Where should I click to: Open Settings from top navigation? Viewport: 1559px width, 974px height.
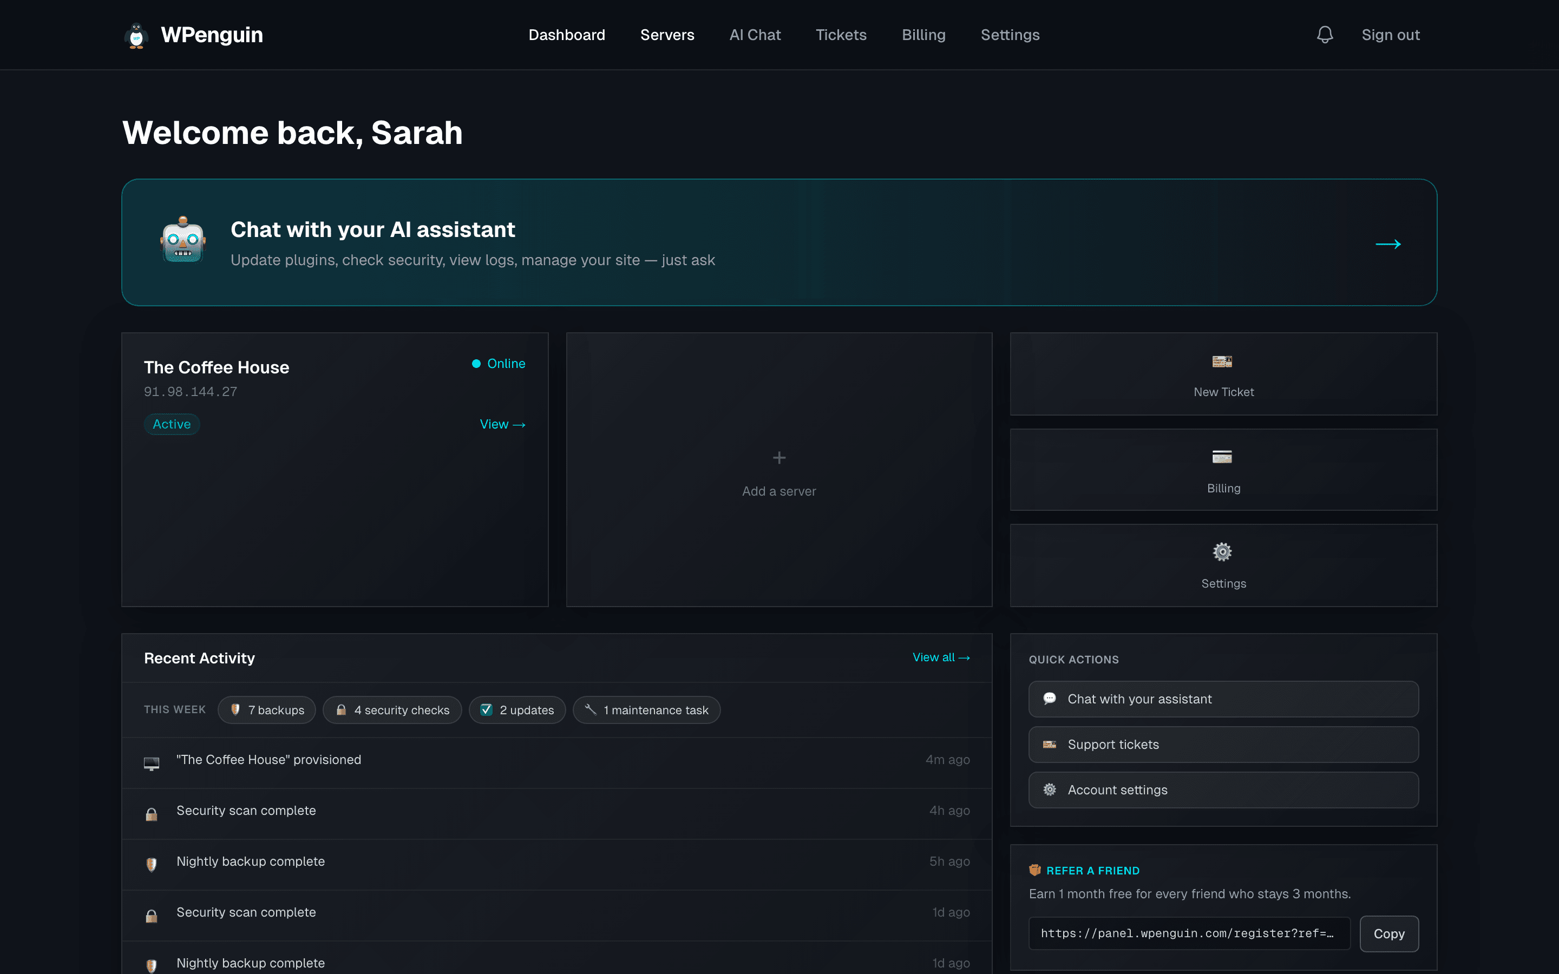coord(1010,35)
